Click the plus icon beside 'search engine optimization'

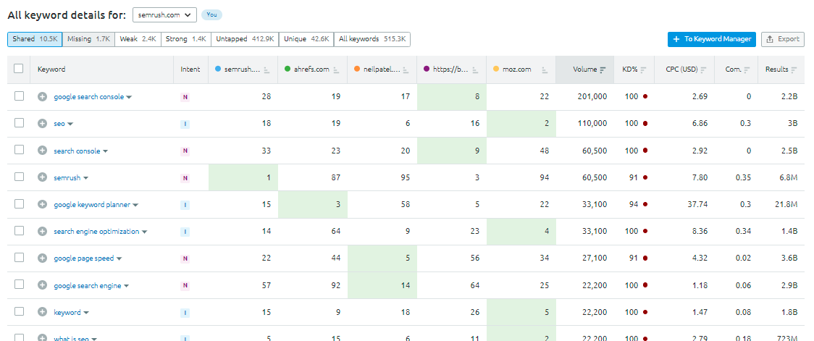tap(43, 232)
